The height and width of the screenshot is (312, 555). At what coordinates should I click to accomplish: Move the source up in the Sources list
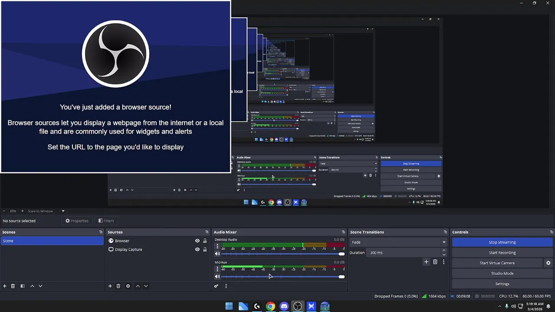138,286
